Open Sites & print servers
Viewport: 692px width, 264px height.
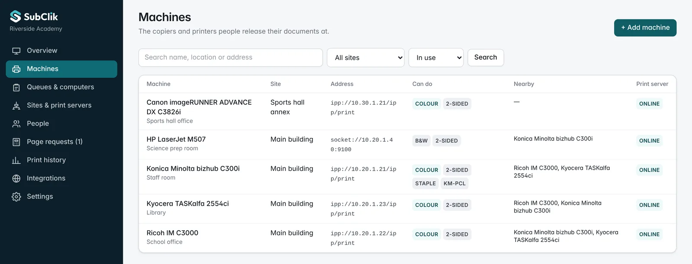[61, 105]
